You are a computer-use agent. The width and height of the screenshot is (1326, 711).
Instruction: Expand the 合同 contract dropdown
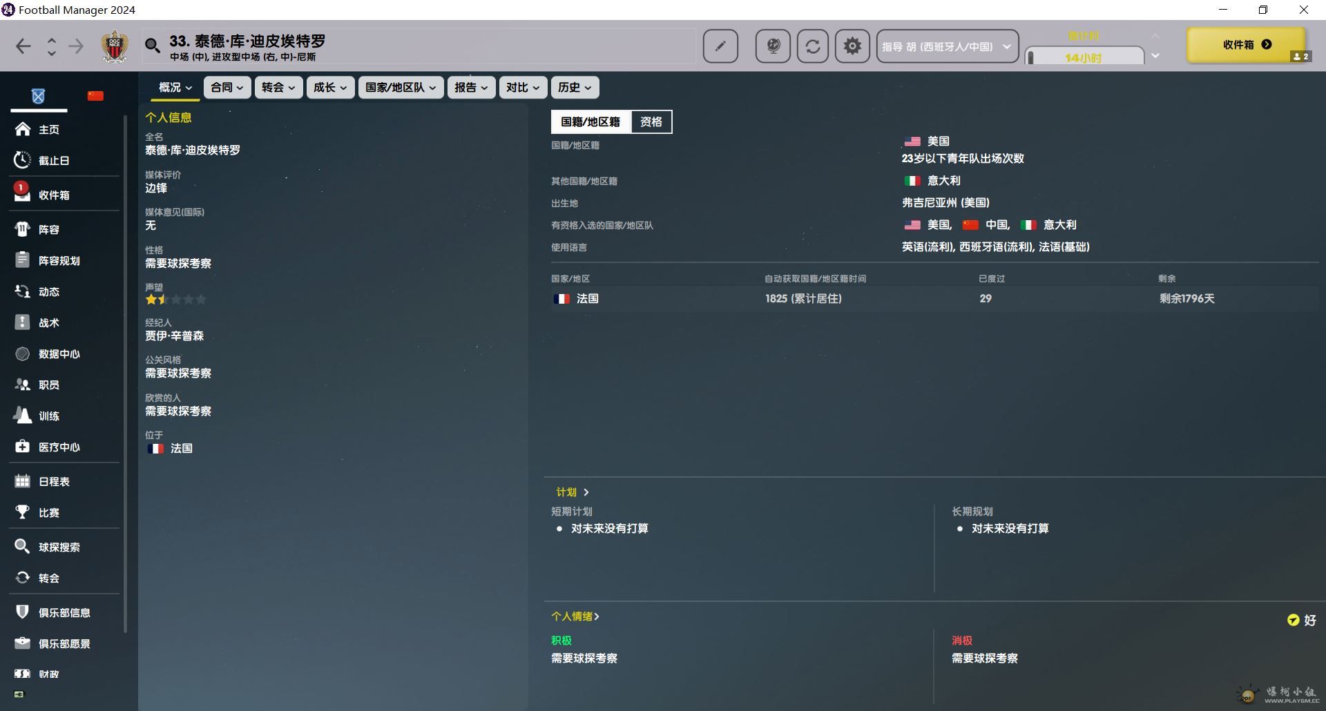click(227, 87)
